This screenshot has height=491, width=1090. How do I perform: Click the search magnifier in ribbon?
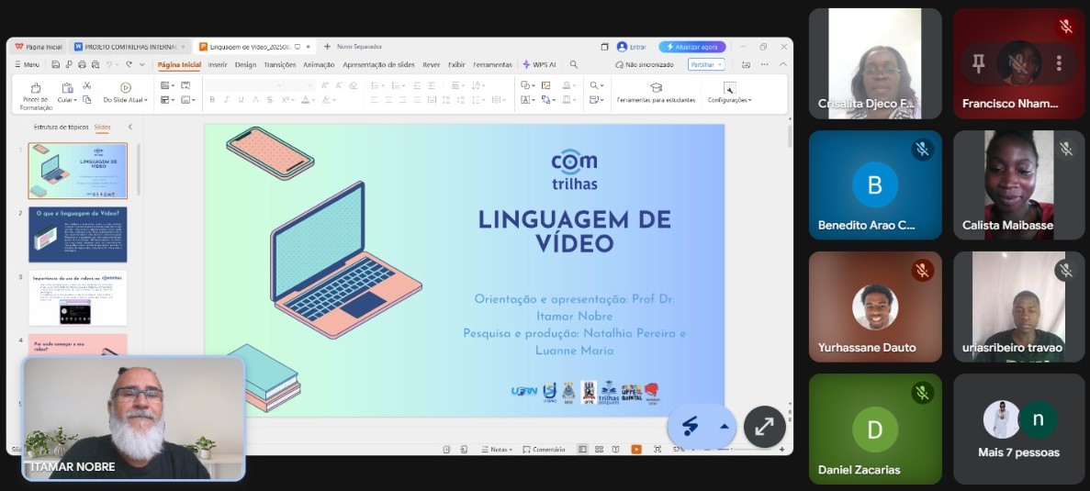pos(574,65)
